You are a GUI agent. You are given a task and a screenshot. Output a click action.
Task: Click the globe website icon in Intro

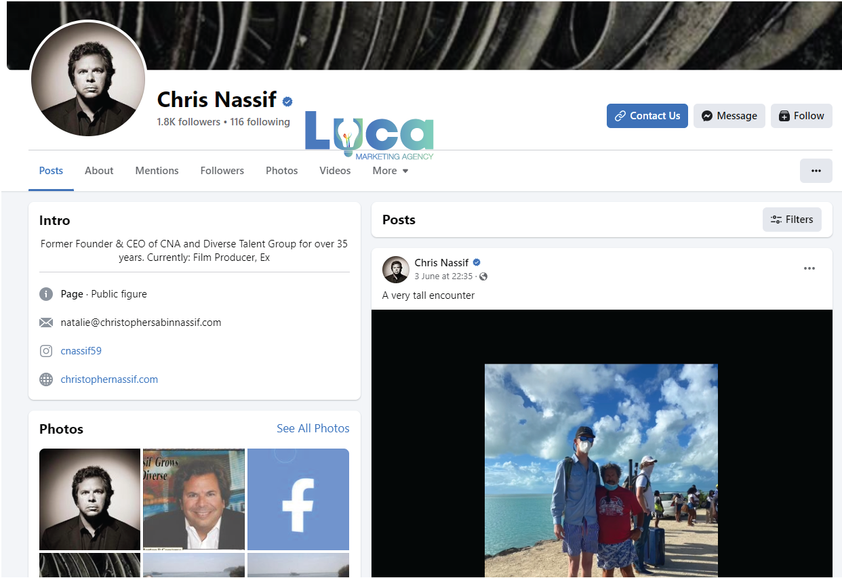point(46,379)
